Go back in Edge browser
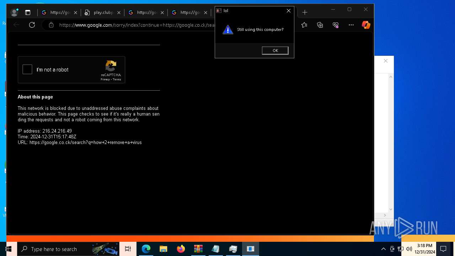455x256 pixels. coord(16,25)
